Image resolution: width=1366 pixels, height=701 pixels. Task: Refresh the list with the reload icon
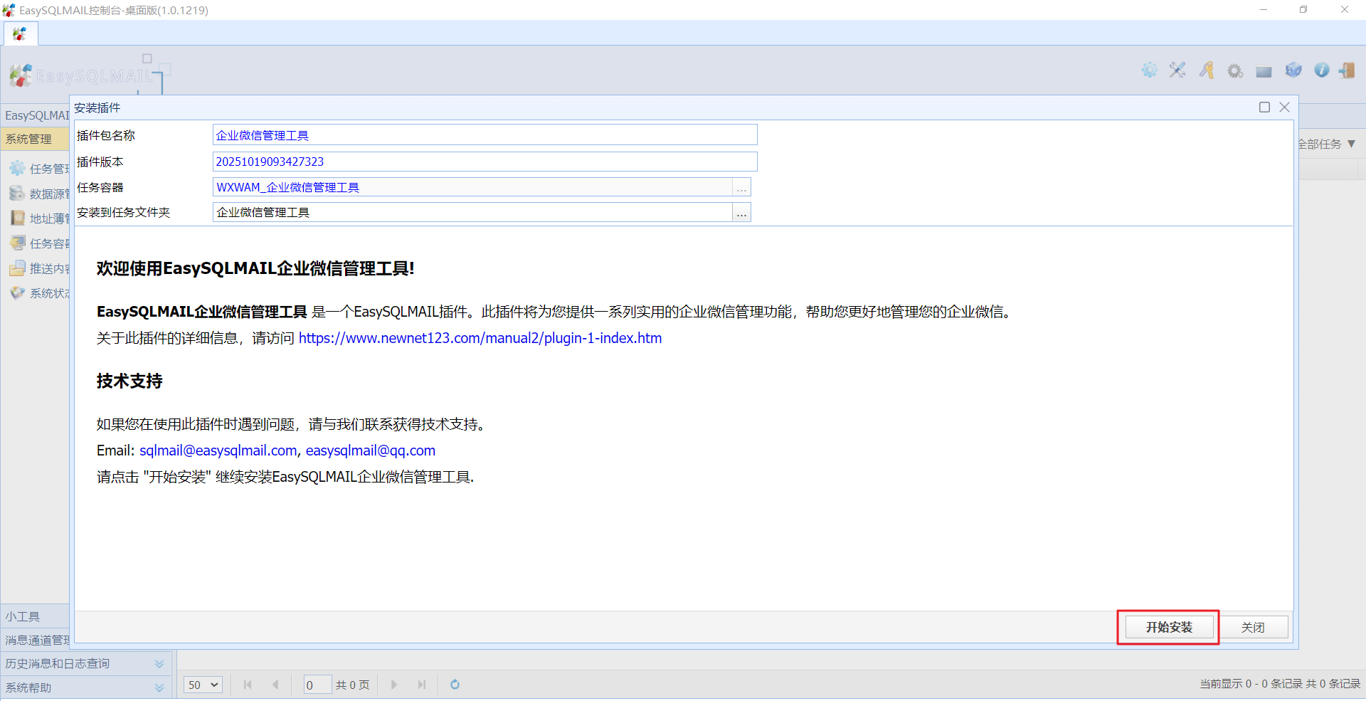[455, 685]
